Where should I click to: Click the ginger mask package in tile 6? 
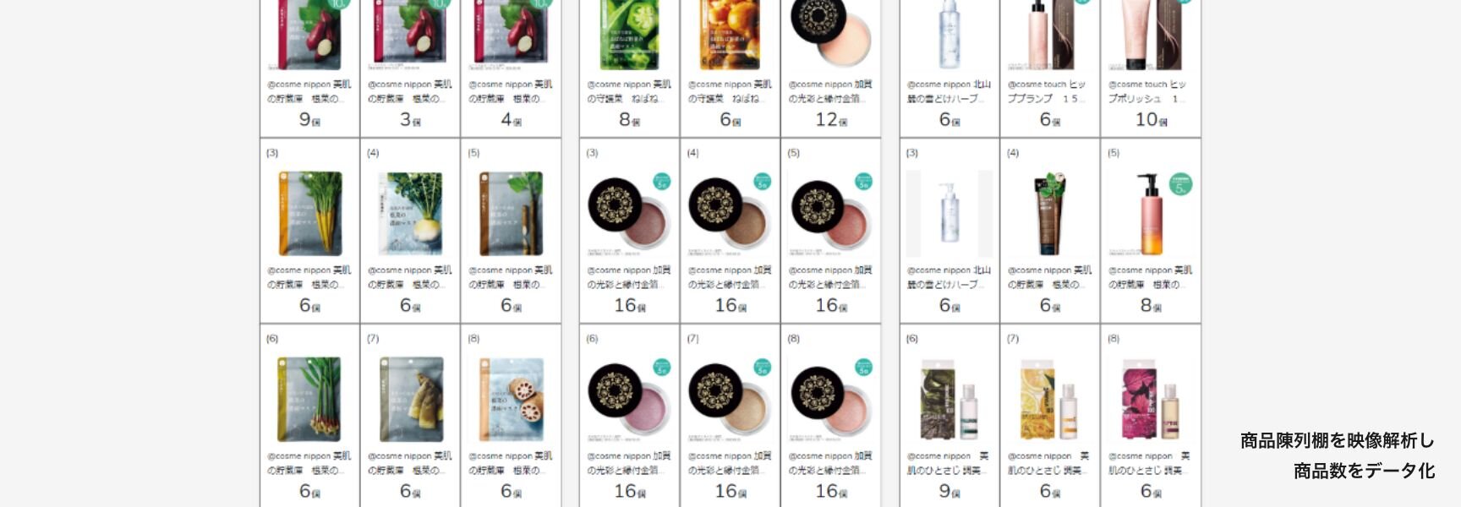[x=310, y=400]
